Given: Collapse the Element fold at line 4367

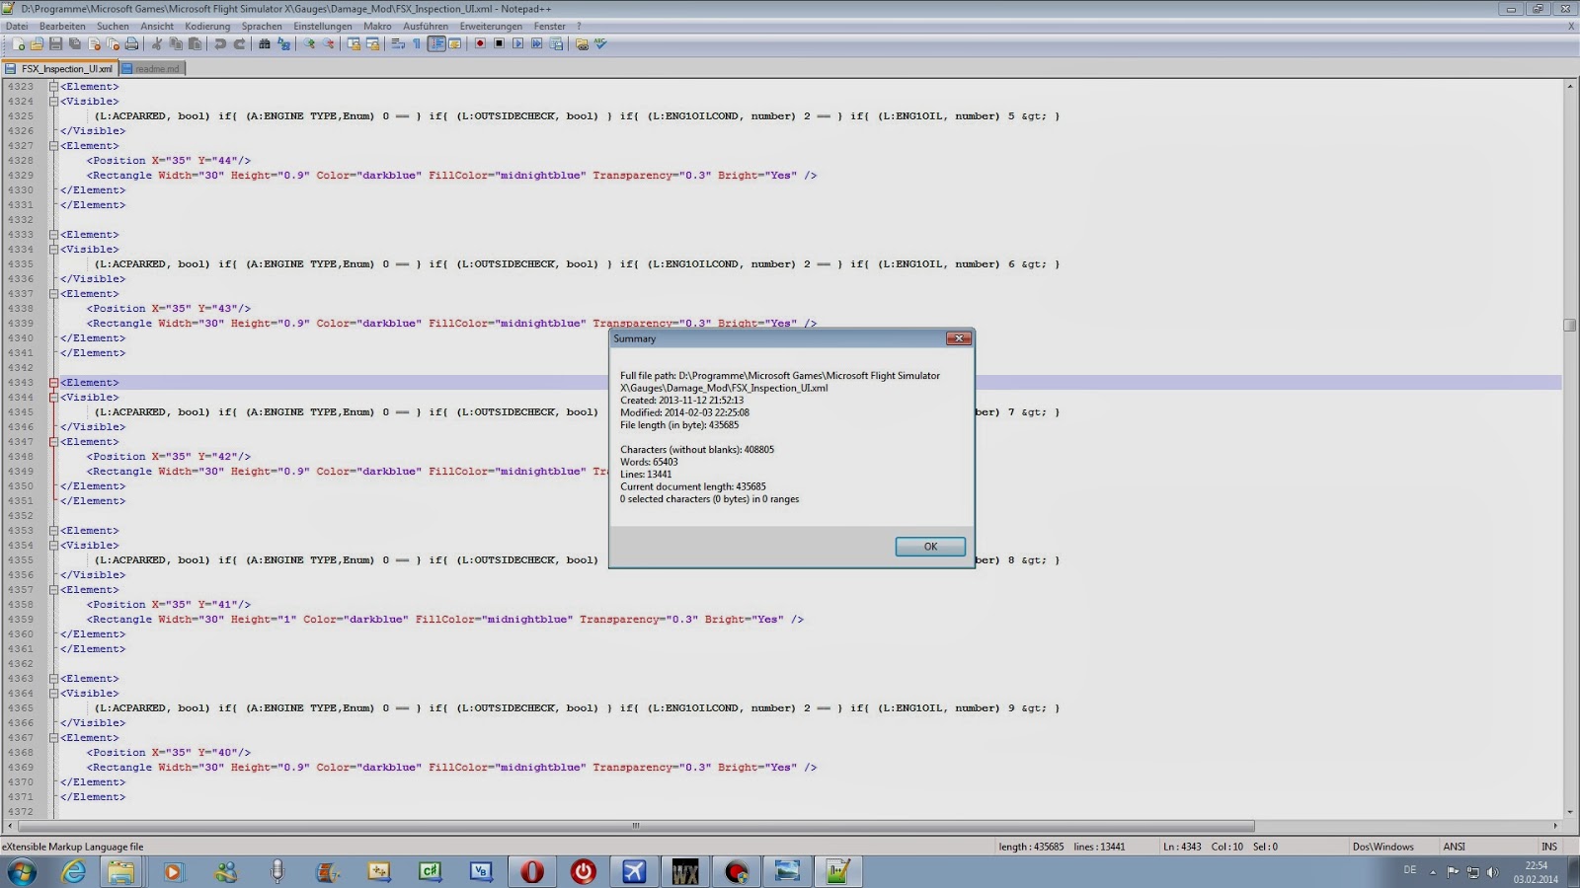Looking at the screenshot, I should click(x=54, y=738).
